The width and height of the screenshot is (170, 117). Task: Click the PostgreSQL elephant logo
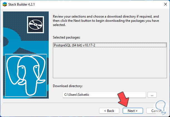27,74
